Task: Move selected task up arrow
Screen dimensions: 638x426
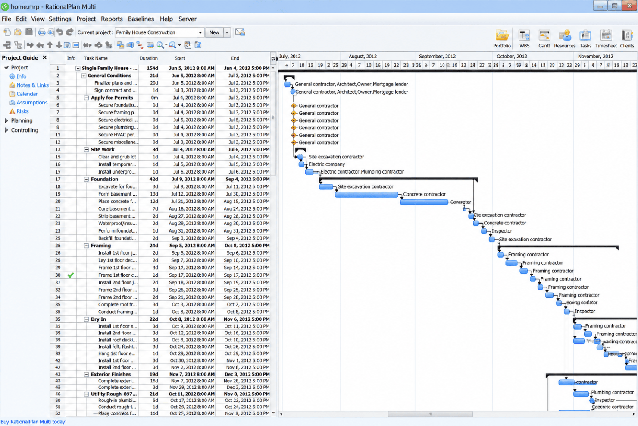Action: [50, 45]
